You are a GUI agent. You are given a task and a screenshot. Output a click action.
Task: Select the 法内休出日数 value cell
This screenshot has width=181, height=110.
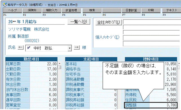point(43,90)
